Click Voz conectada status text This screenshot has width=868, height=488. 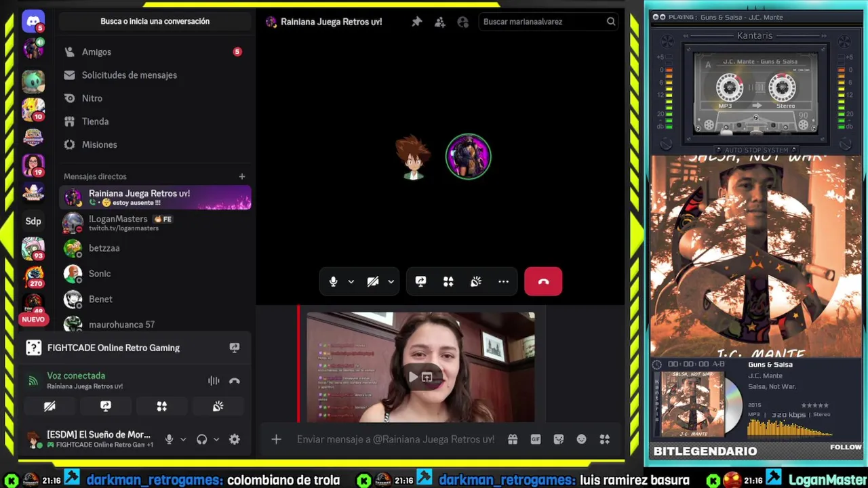pos(76,375)
